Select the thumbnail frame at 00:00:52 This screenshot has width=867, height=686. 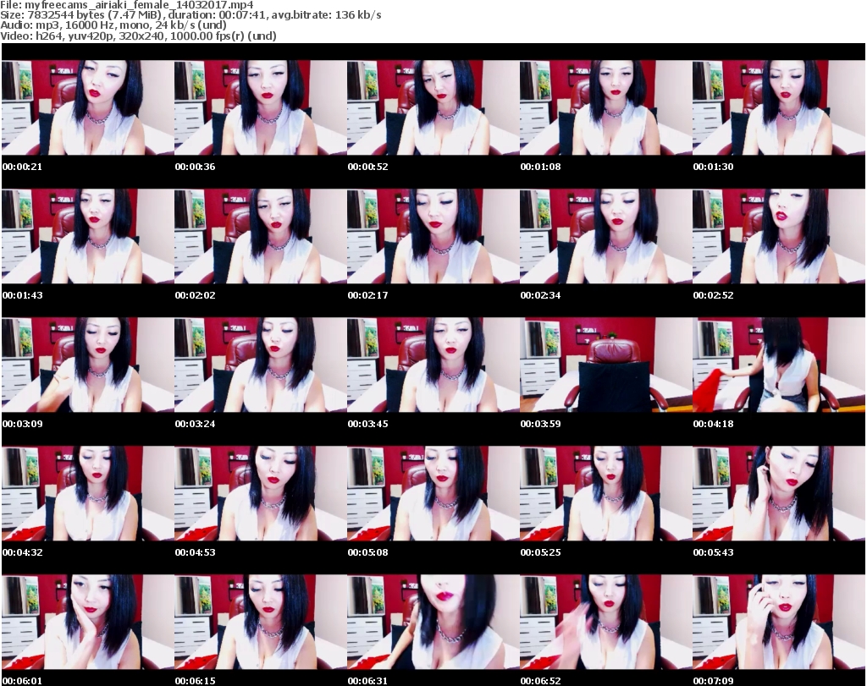[433, 107]
